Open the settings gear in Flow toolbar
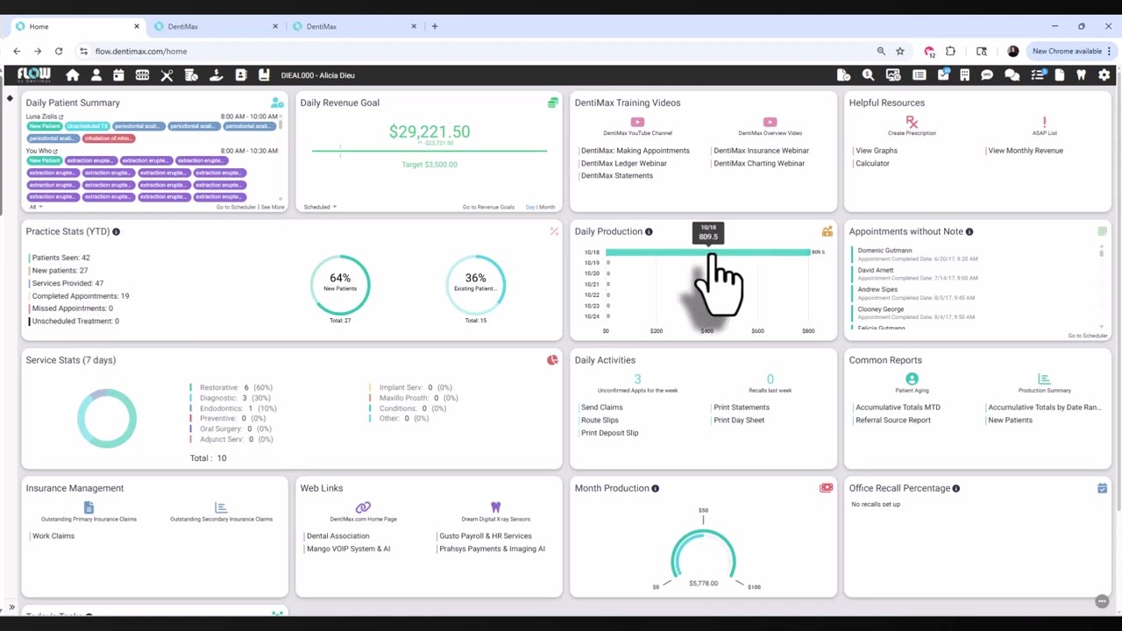 click(1104, 75)
